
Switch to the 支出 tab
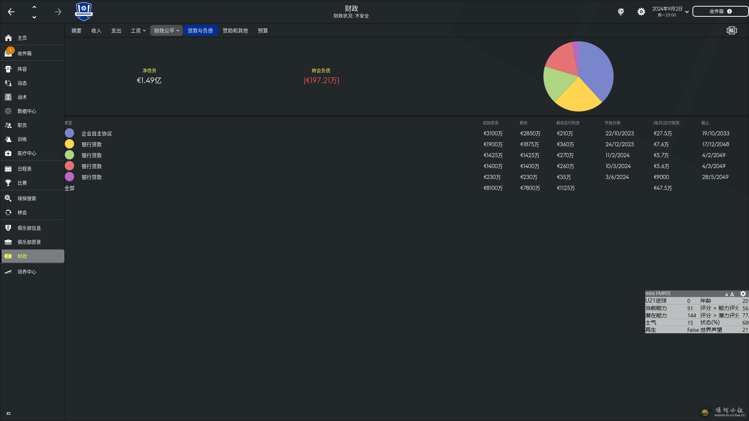[116, 30]
